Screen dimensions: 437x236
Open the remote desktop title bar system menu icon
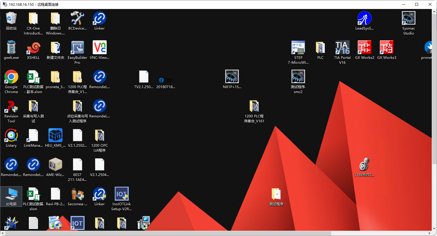(5, 4)
